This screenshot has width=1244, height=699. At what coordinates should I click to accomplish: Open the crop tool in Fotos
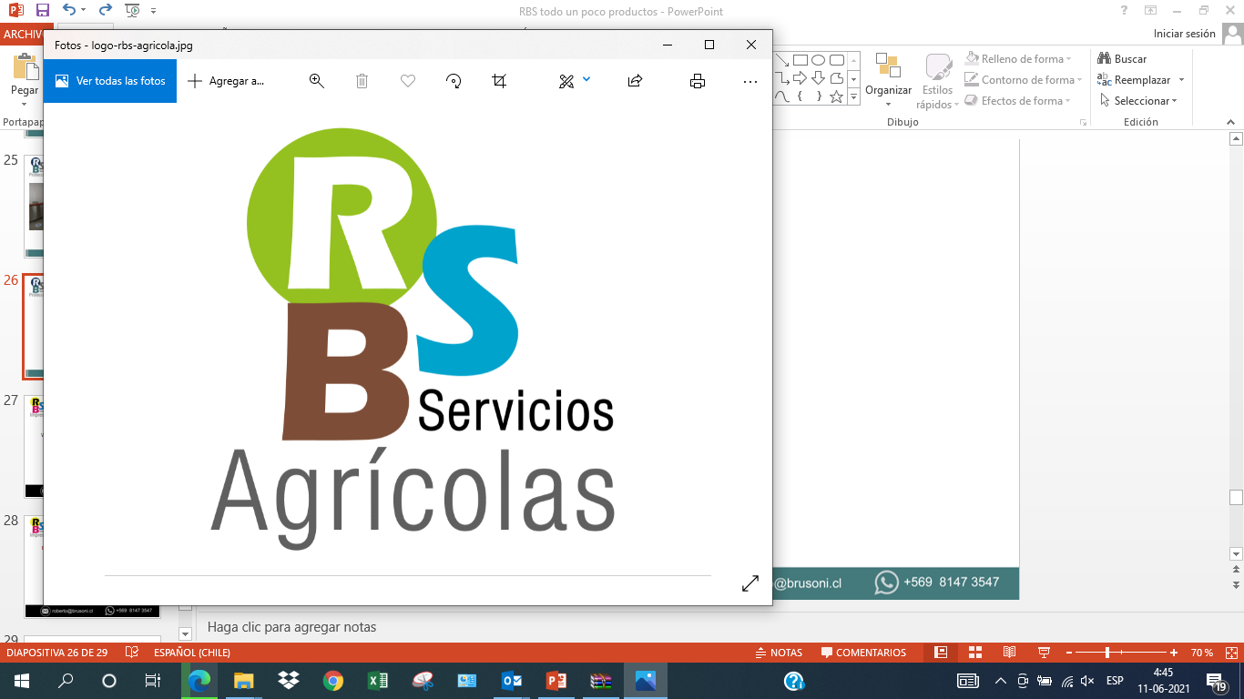click(499, 81)
